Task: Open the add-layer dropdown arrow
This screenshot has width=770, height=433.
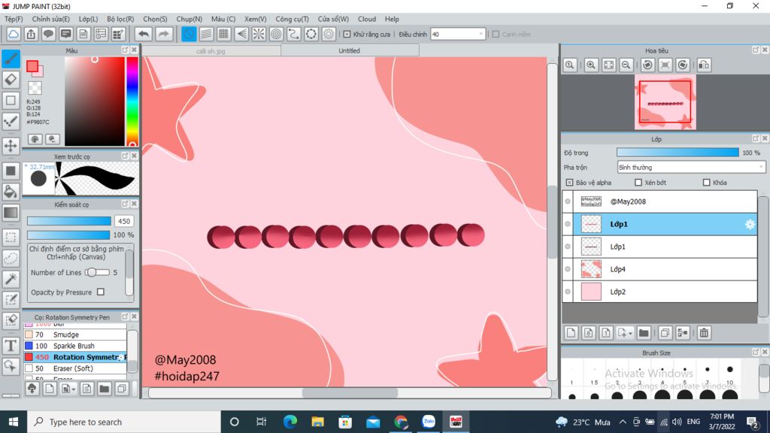Action: [x=629, y=333]
